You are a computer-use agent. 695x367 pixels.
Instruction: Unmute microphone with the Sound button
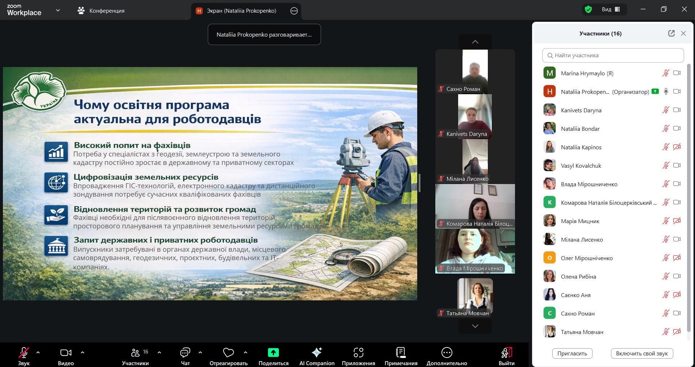(24, 356)
